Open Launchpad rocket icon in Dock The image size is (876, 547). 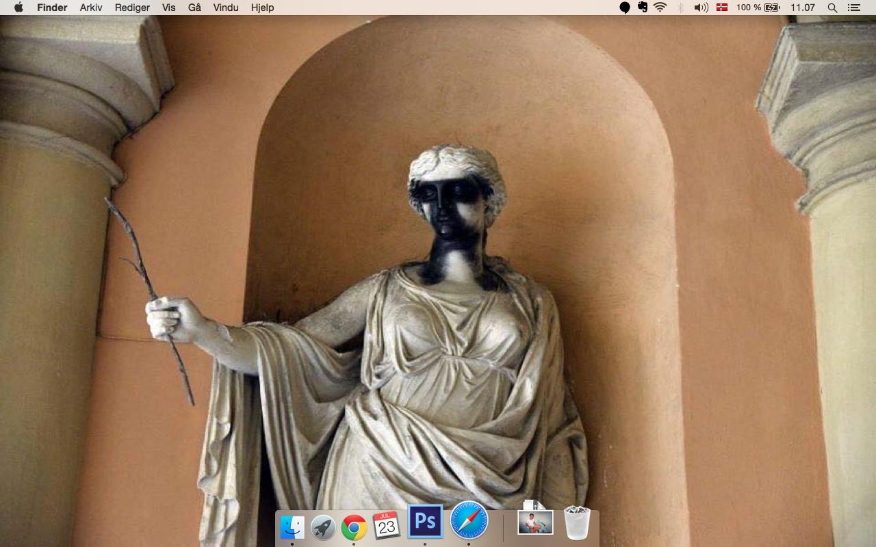click(323, 528)
